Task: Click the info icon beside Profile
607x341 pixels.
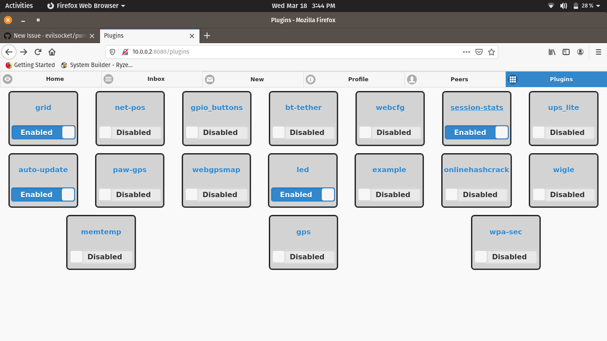Action: [311, 79]
